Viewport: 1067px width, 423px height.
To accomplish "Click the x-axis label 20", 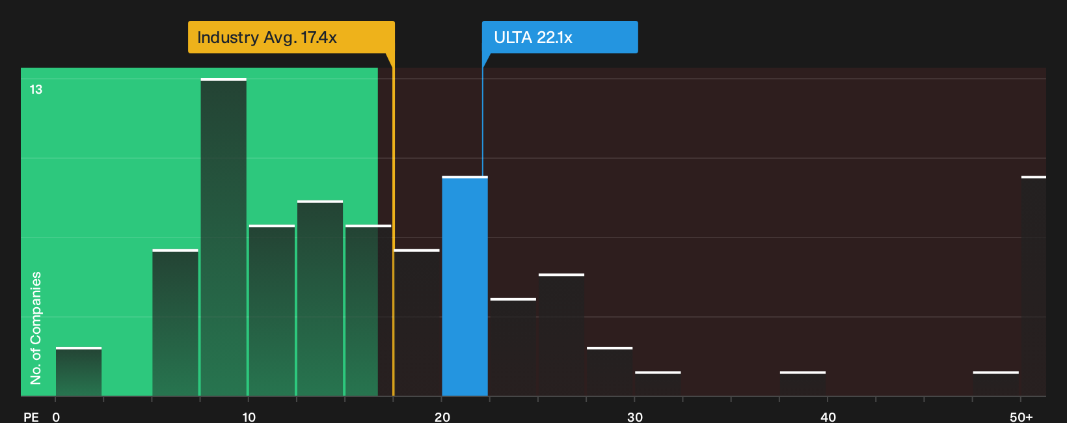I will point(442,416).
